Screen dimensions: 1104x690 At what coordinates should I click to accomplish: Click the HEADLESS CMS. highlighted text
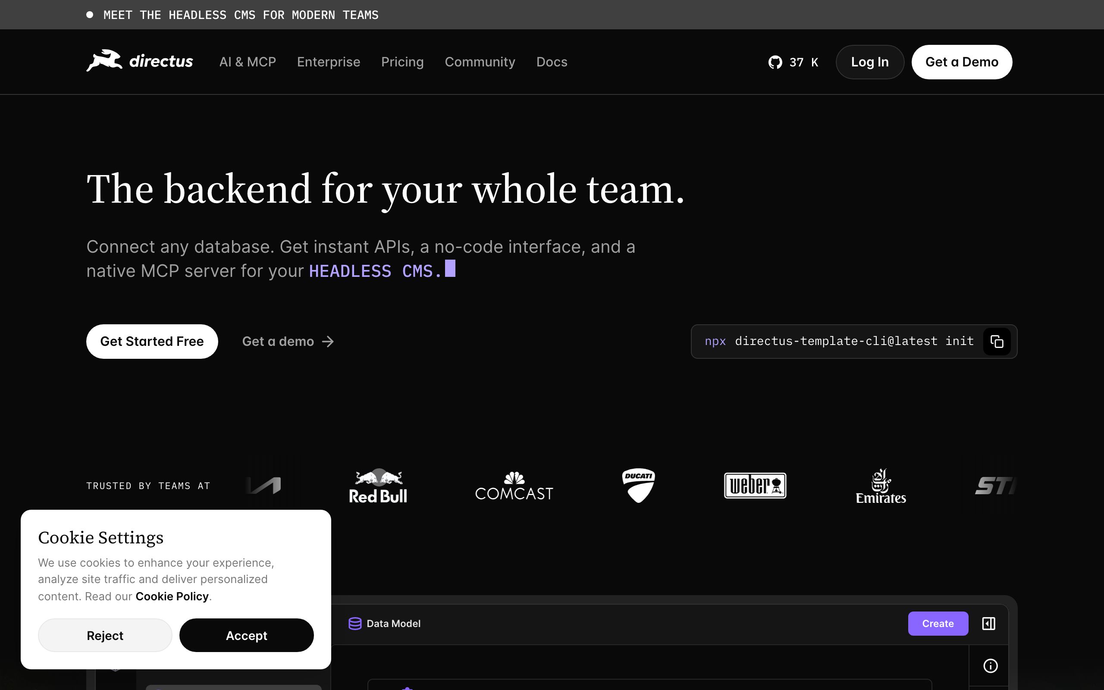point(376,271)
